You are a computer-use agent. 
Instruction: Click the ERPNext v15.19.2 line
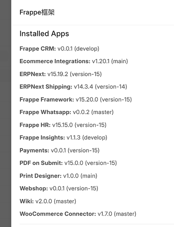61,74
